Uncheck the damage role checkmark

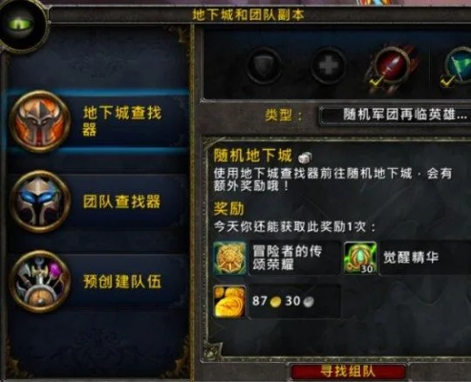click(x=375, y=82)
